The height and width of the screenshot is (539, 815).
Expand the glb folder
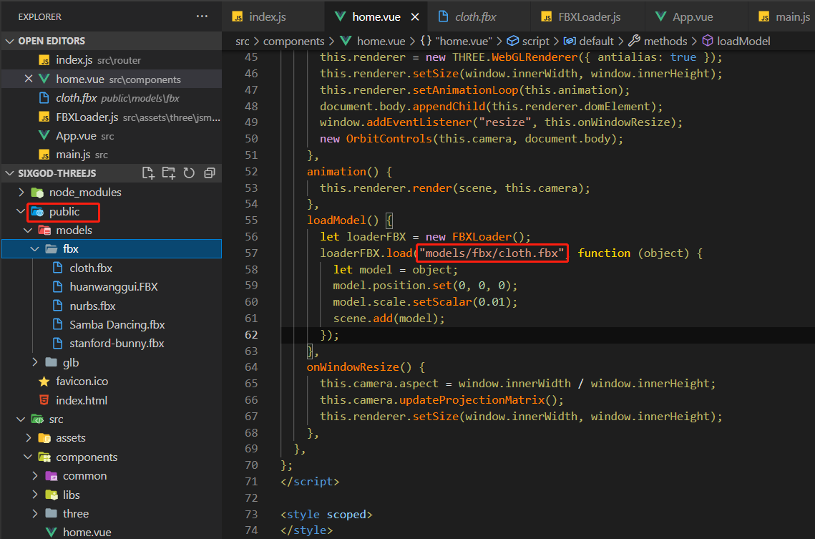pos(35,362)
